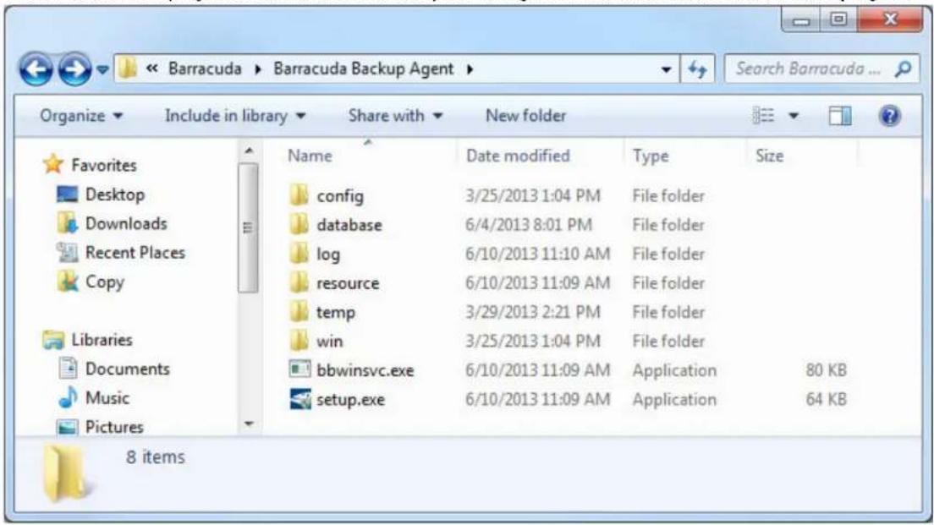The image size is (934, 525).
Task: Click the folder icon in address bar
Action: click(x=127, y=68)
